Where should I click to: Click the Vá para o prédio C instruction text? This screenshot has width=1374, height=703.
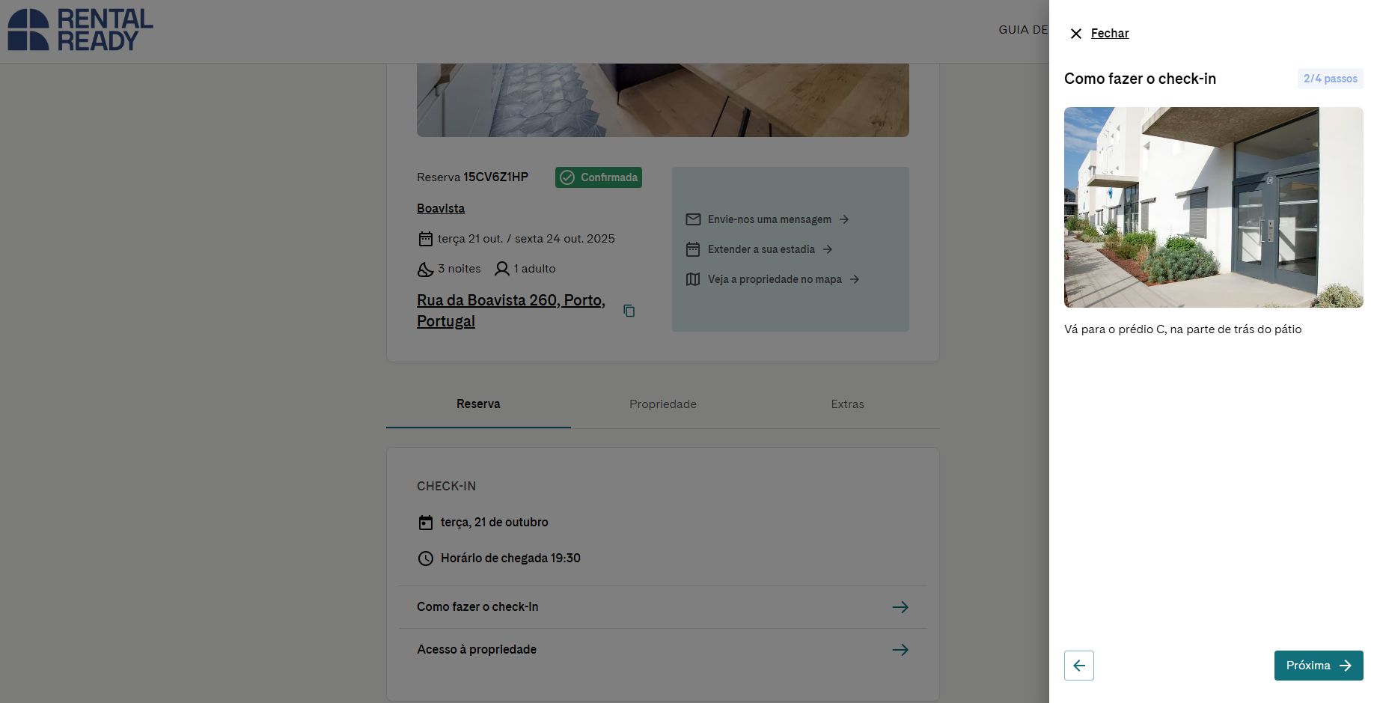(x=1182, y=329)
